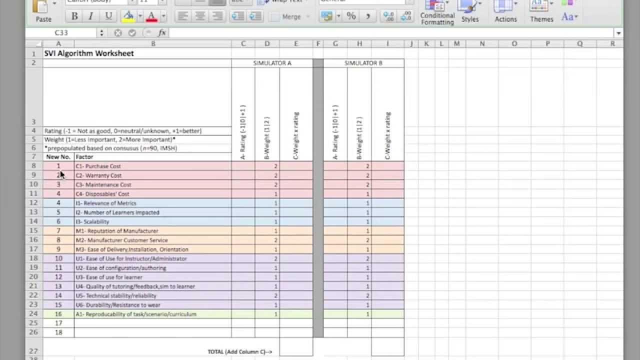Select the 'U6- Durability/Resistance to wear' cell
The image size is (640, 360).
153,305
